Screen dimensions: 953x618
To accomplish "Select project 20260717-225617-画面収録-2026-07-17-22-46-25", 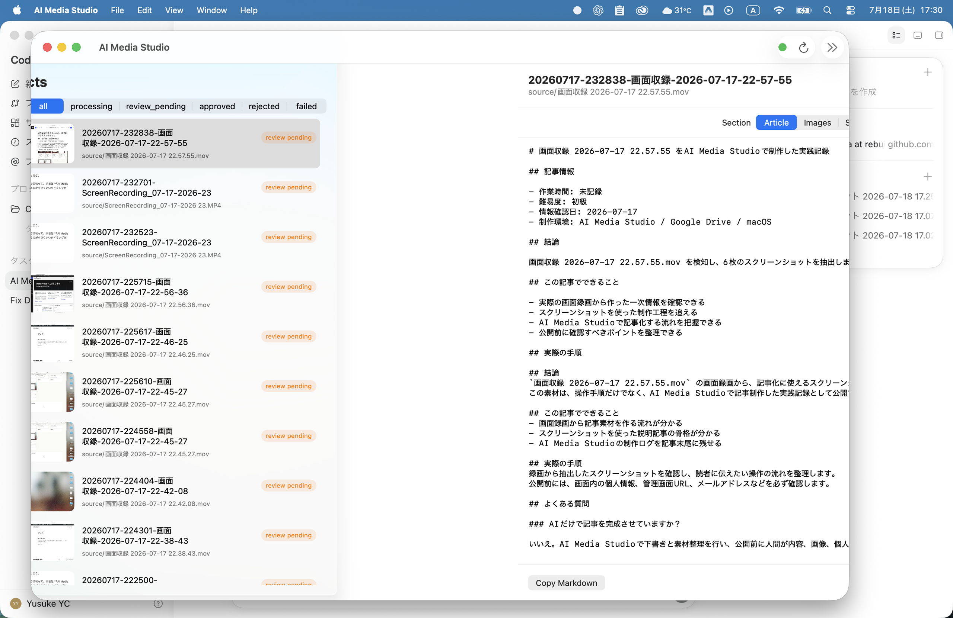I will [175, 343].
